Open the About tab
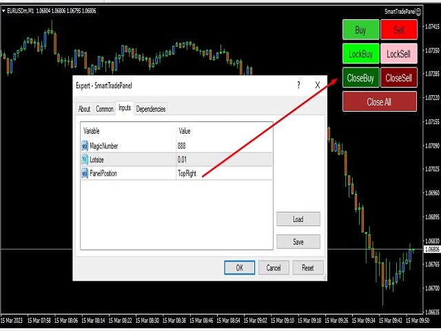 [x=84, y=109]
